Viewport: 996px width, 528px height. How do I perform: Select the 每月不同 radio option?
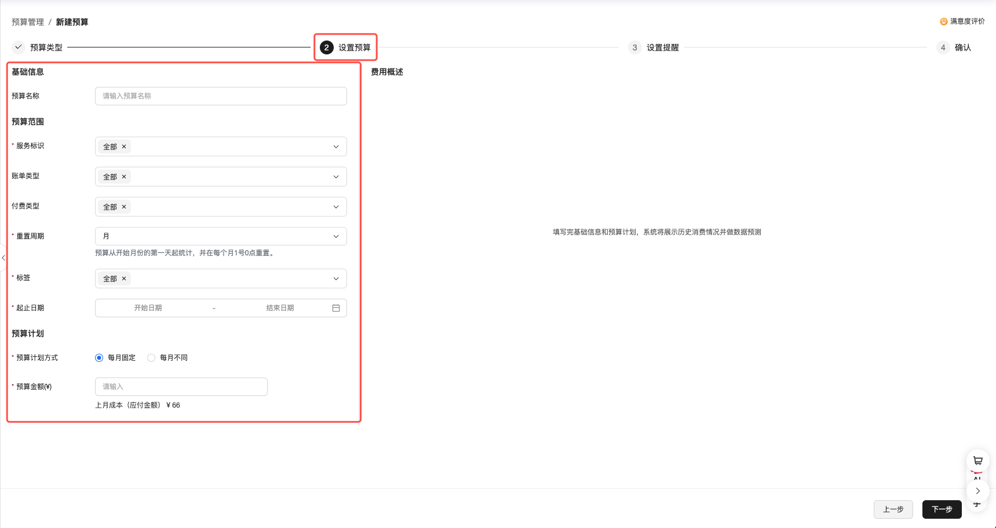coord(151,358)
